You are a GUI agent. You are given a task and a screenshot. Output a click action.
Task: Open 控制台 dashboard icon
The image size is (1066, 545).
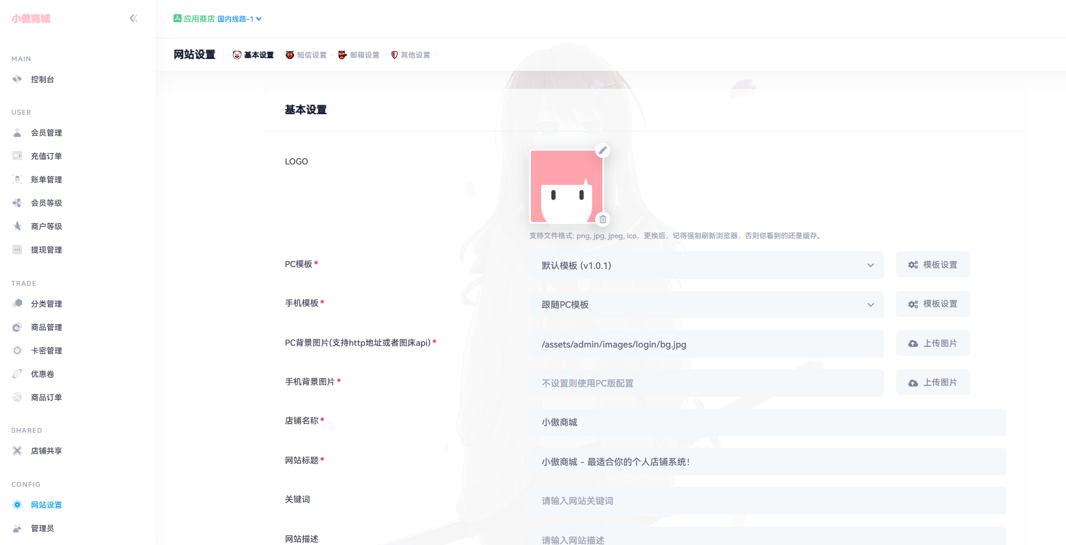click(x=17, y=79)
